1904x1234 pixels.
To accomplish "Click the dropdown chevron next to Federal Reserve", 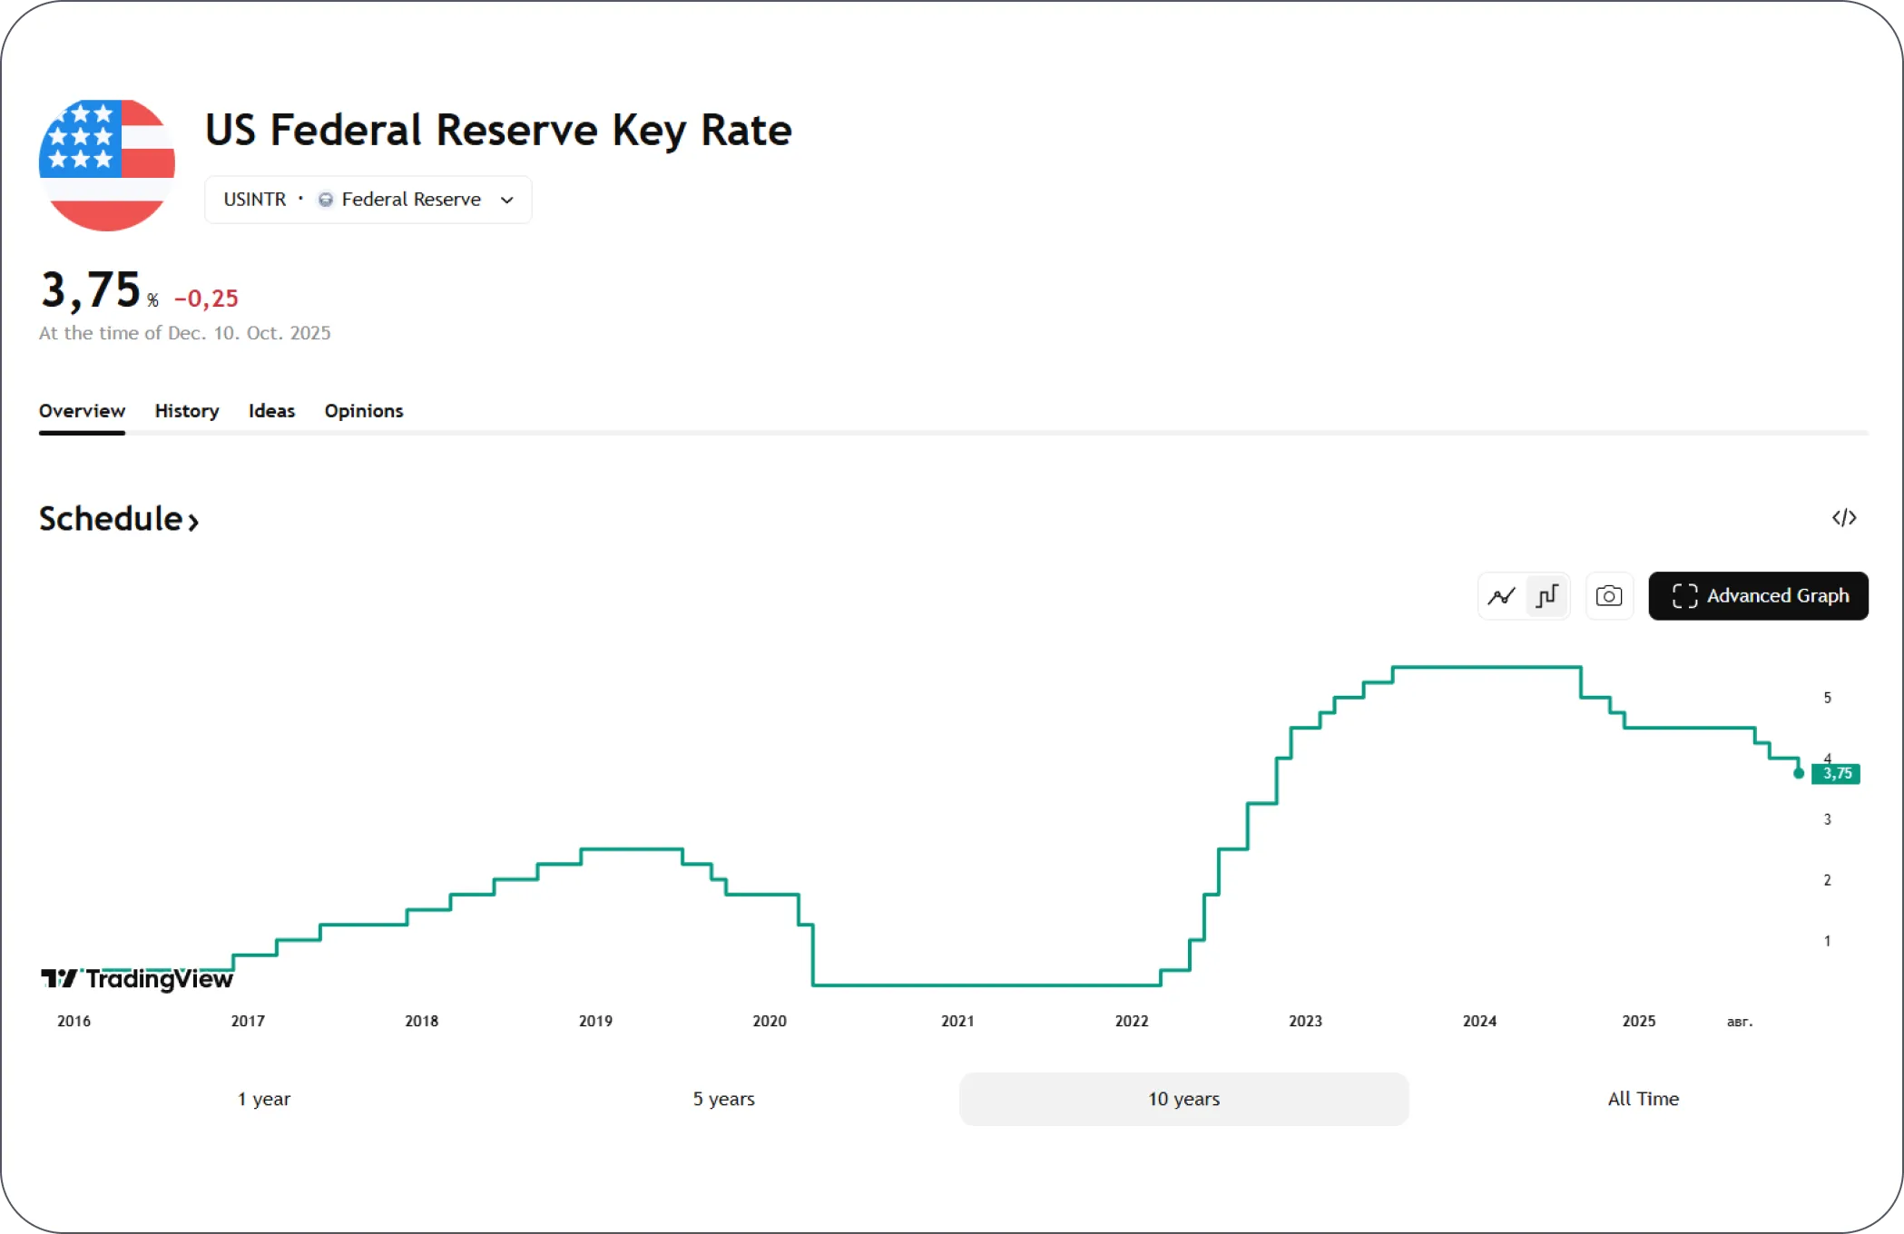I will pos(507,201).
